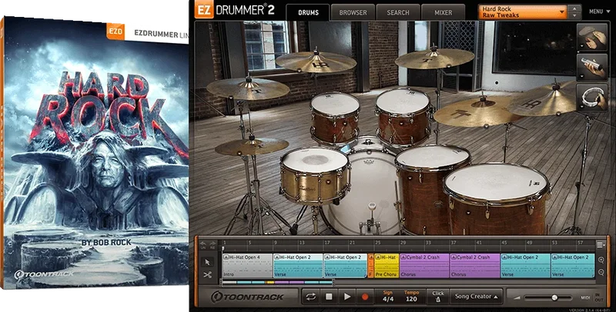Click the tambourine percussion pad

pyautogui.click(x=592, y=98)
